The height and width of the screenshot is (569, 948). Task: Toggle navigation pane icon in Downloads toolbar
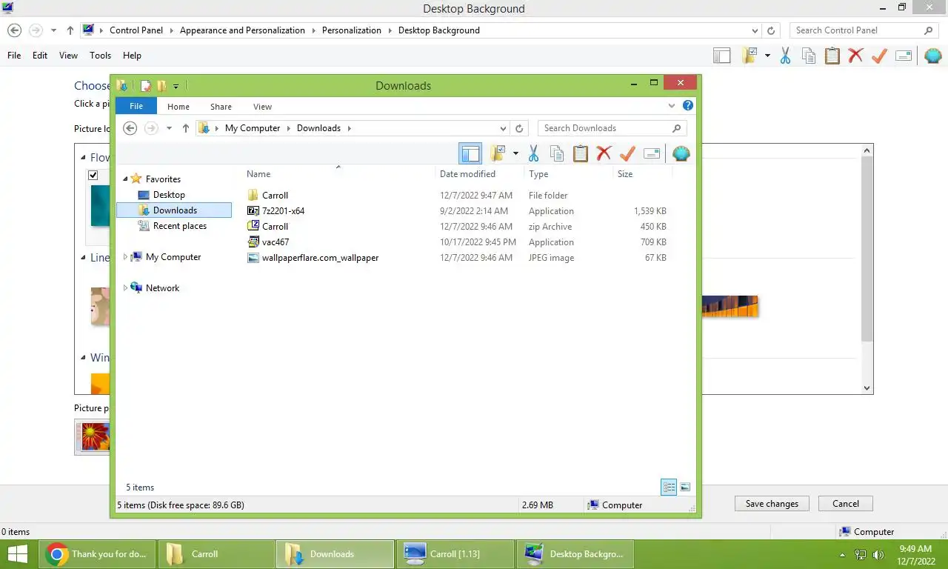pyautogui.click(x=470, y=153)
